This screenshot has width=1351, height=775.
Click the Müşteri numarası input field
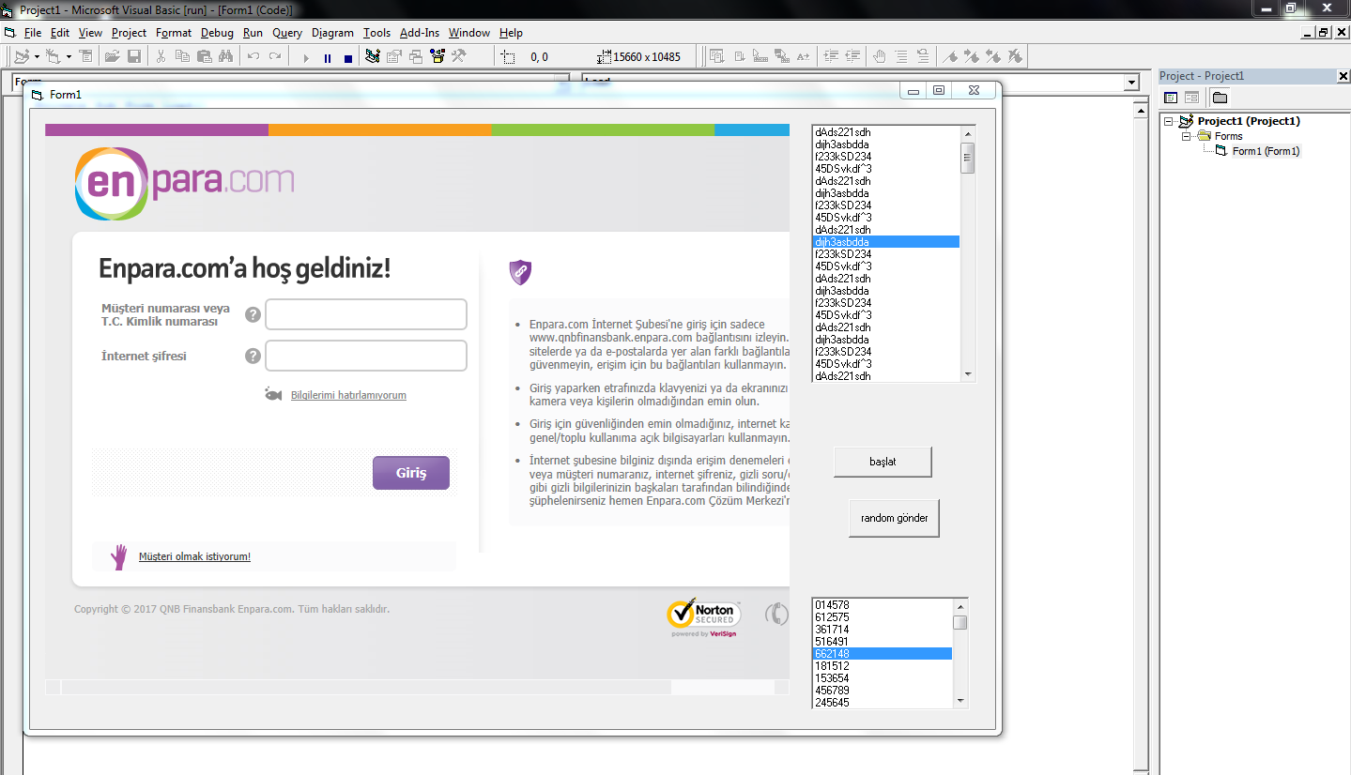(x=366, y=314)
